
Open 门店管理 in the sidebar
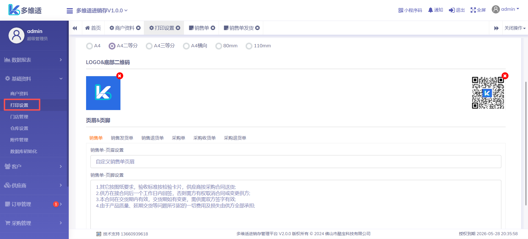19,117
